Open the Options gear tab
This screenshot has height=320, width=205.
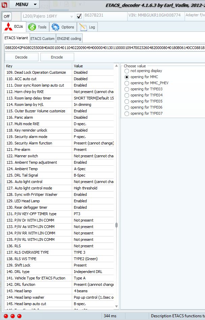click(x=56, y=27)
